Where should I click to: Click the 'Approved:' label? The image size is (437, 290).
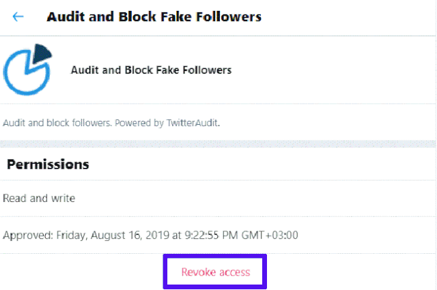[x=28, y=235]
